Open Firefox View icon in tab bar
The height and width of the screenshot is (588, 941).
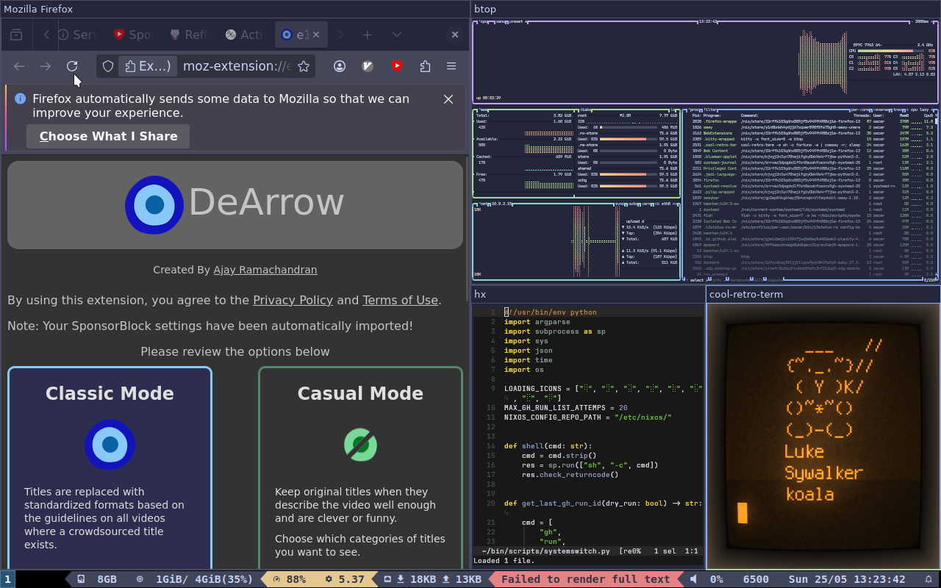click(x=16, y=35)
